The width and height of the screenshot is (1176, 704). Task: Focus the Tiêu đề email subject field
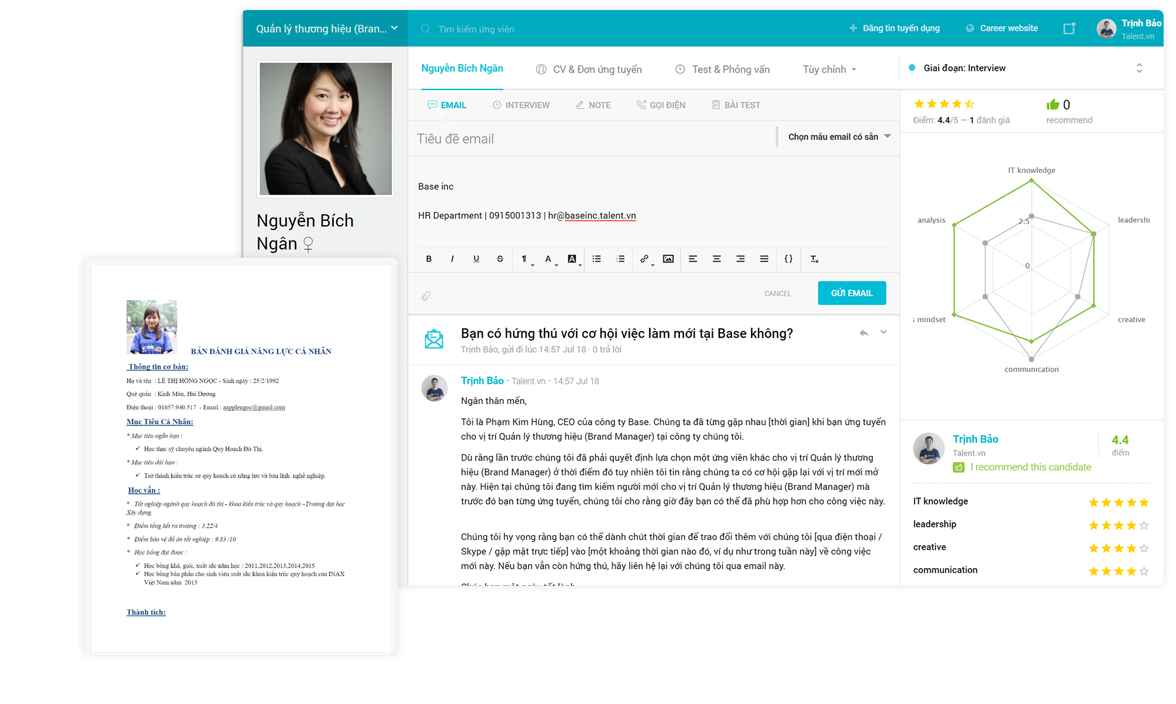click(592, 139)
